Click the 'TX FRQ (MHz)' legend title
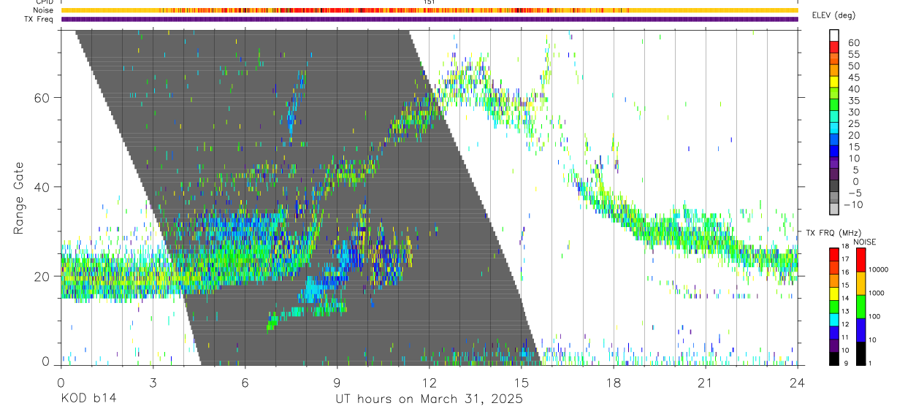The image size is (897, 414). pyautogui.click(x=833, y=233)
